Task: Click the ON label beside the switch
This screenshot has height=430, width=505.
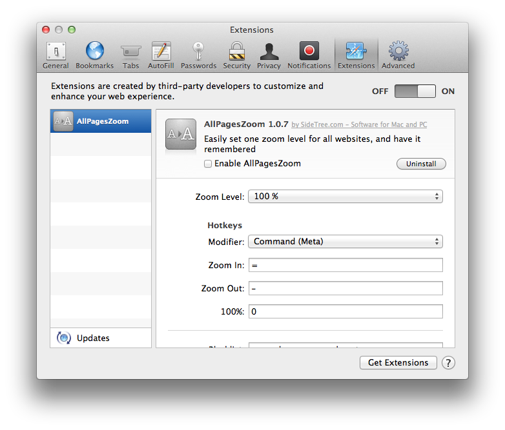Action: pyautogui.click(x=448, y=92)
